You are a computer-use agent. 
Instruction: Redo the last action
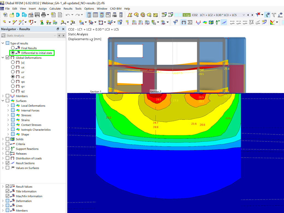click(77, 15)
